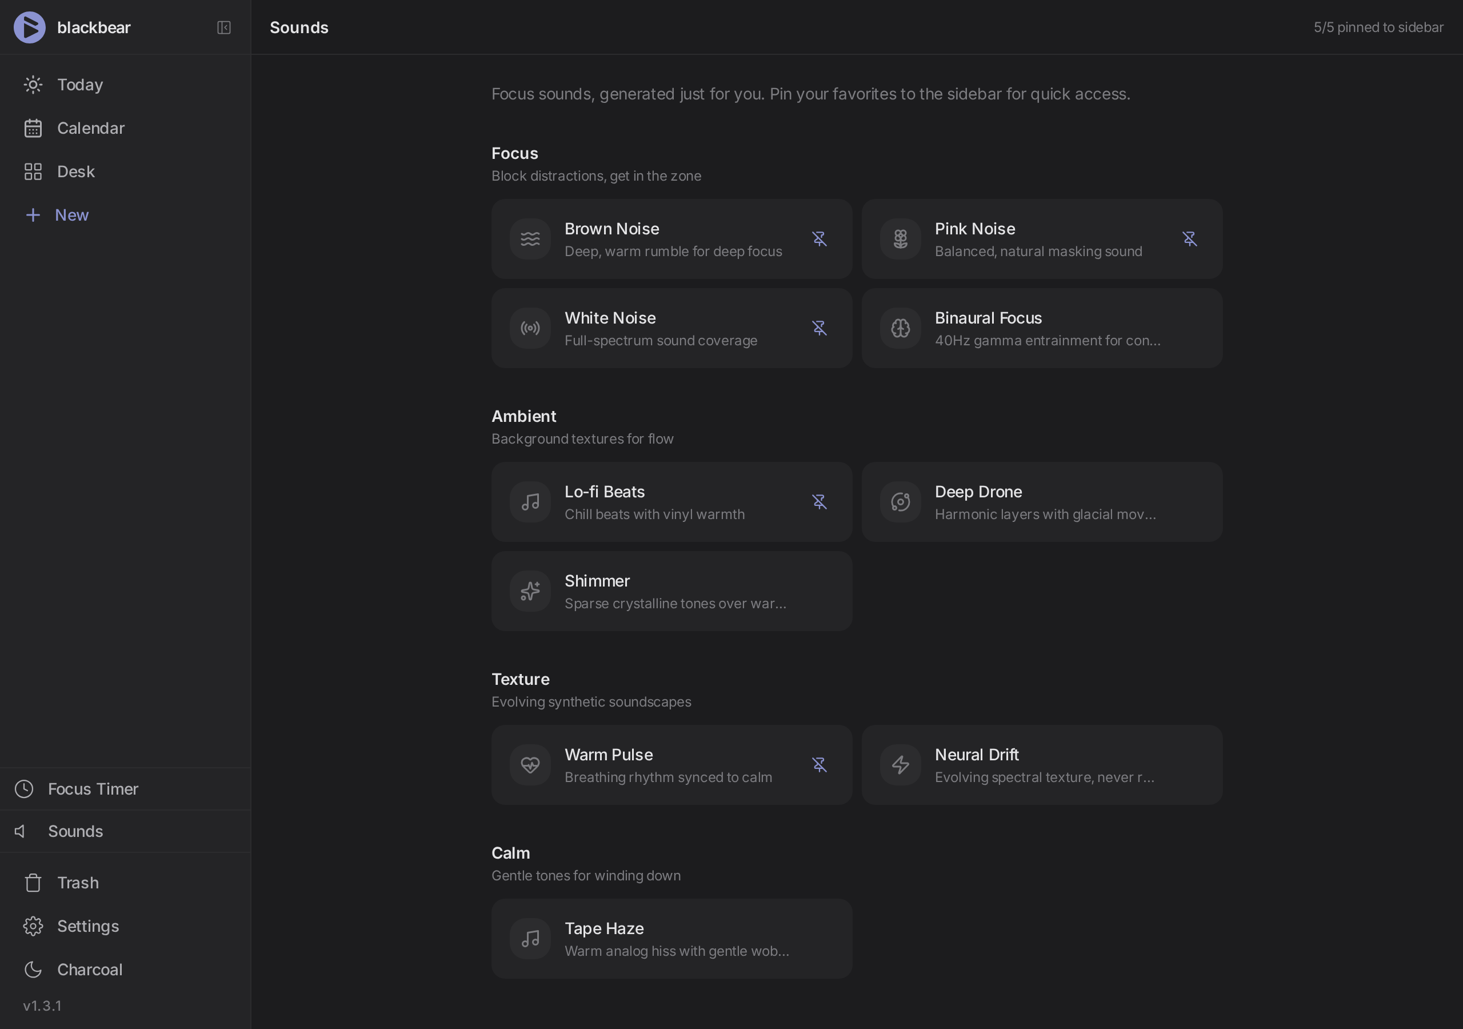This screenshot has width=1463, height=1029.
Task: Open Settings from the sidebar
Action: coord(87,926)
